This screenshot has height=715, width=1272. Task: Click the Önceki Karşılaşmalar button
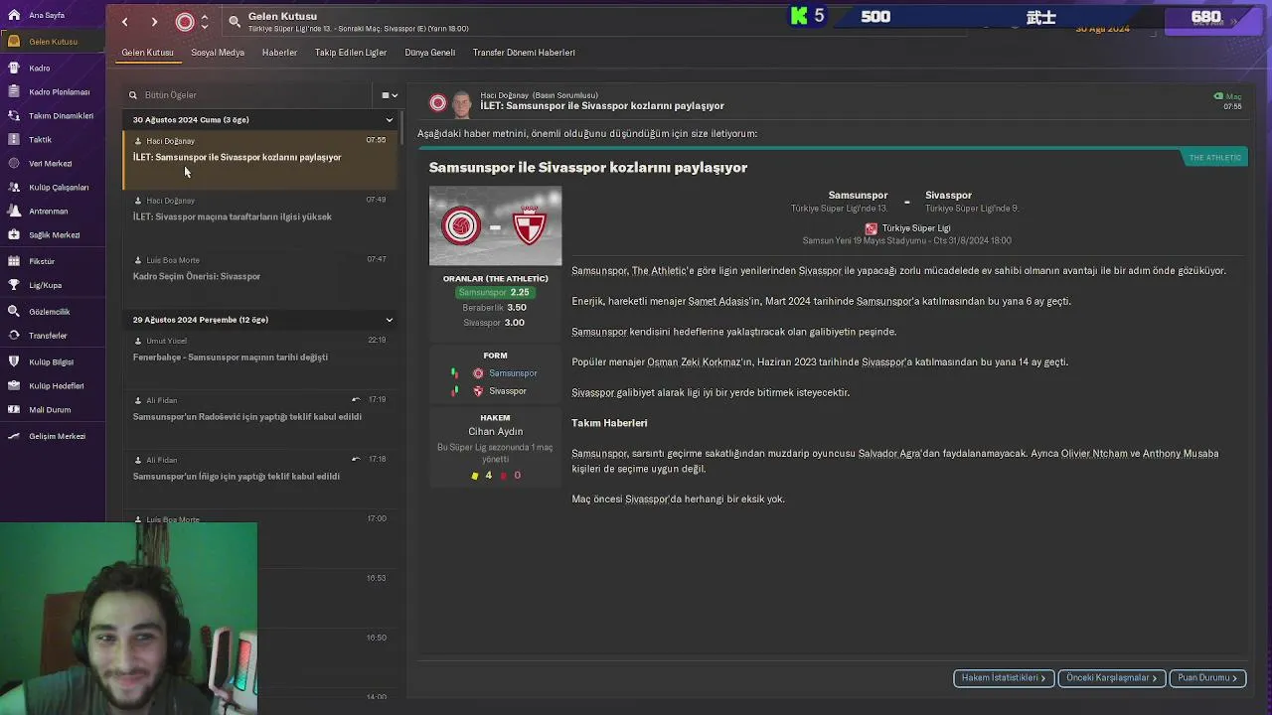click(x=1112, y=678)
